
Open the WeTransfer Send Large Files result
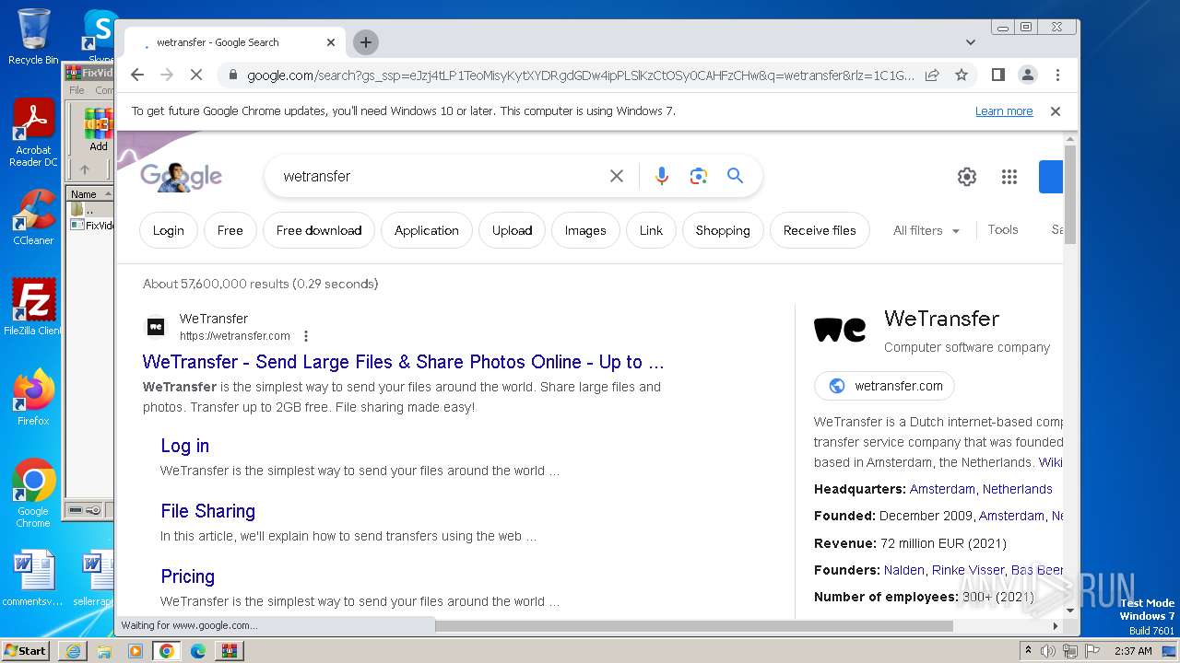click(x=403, y=362)
